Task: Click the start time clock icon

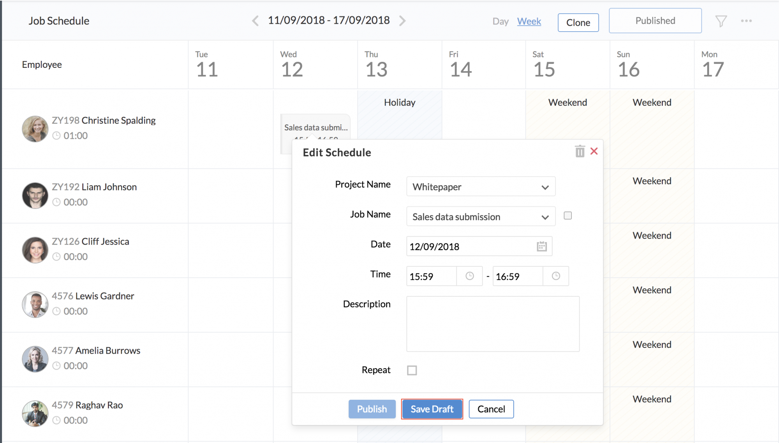Action: coord(469,276)
